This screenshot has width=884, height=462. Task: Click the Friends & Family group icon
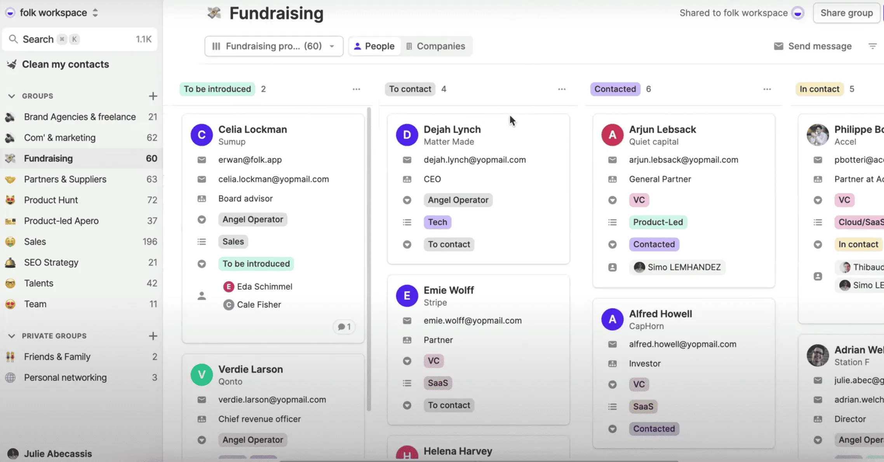[x=10, y=357]
